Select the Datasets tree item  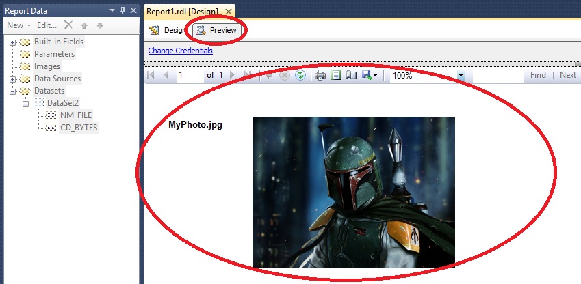[x=49, y=91]
